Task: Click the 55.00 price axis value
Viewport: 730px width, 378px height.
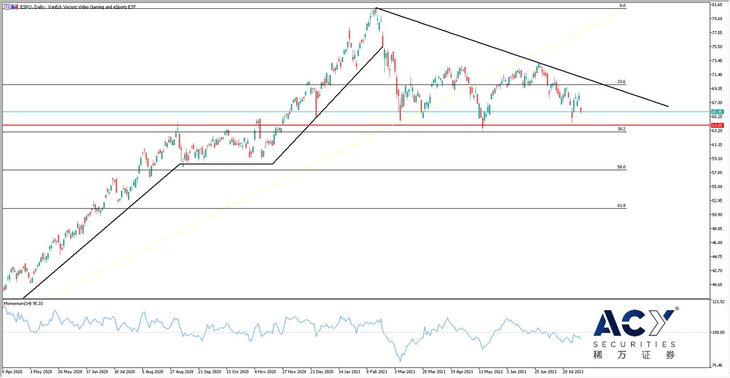Action: 717,186
